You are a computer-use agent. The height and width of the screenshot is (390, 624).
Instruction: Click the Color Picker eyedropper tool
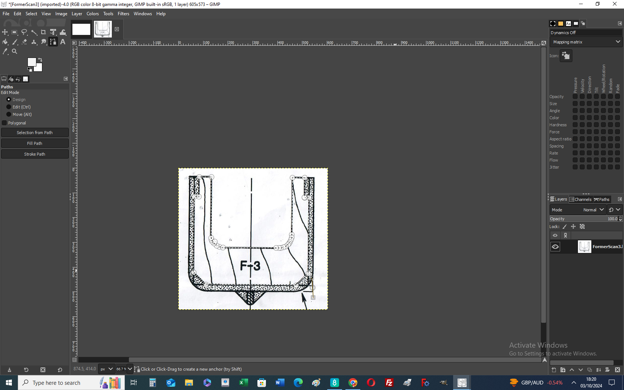click(x=5, y=52)
